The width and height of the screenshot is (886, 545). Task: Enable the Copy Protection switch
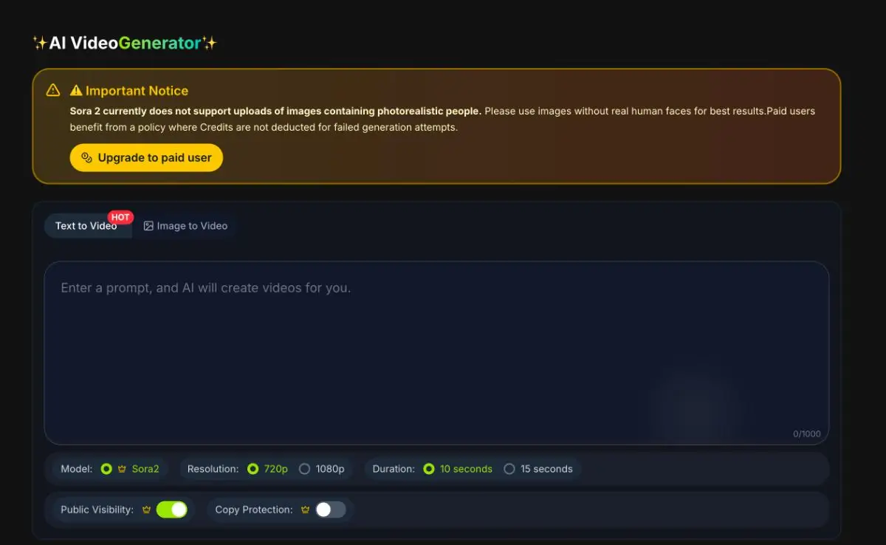(330, 510)
